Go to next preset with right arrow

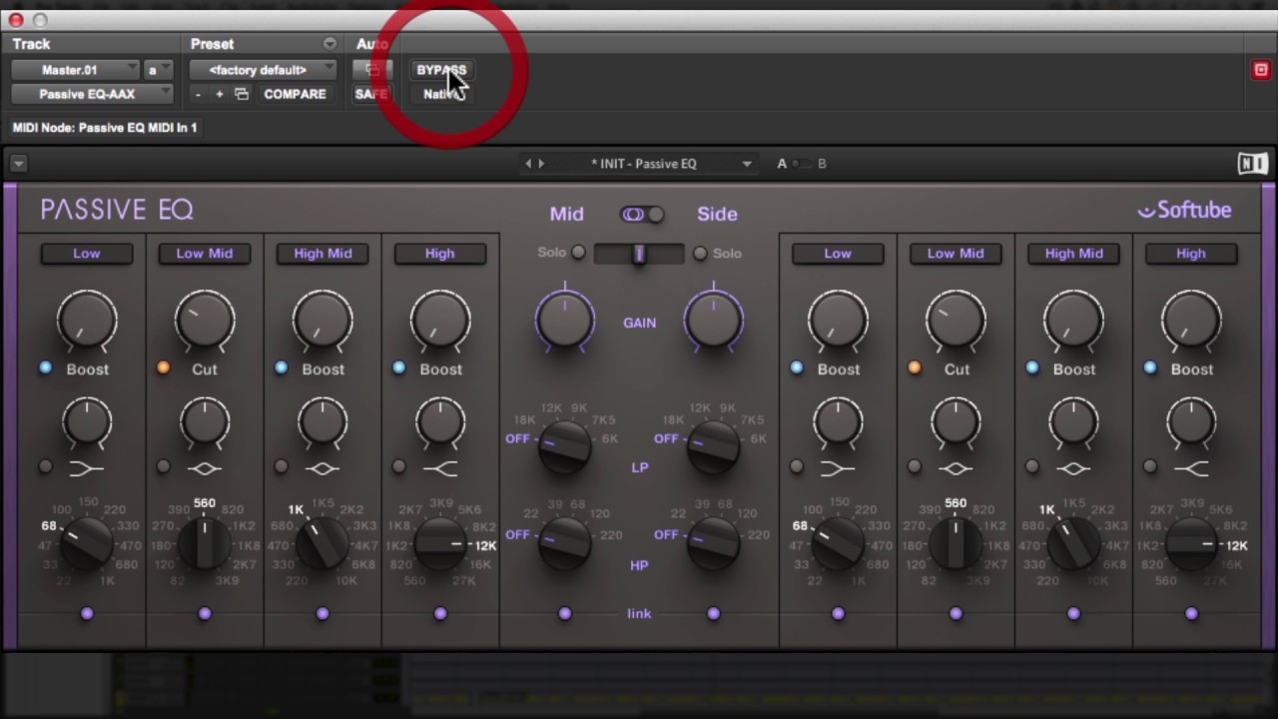tap(541, 163)
